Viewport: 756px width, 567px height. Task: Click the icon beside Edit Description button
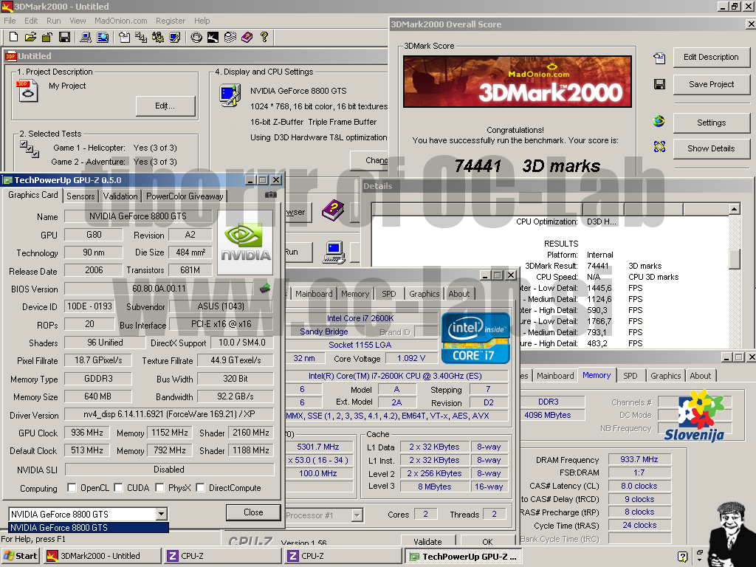coord(659,58)
